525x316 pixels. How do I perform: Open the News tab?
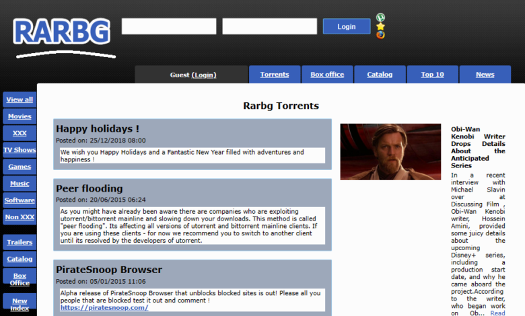(x=485, y=74)
